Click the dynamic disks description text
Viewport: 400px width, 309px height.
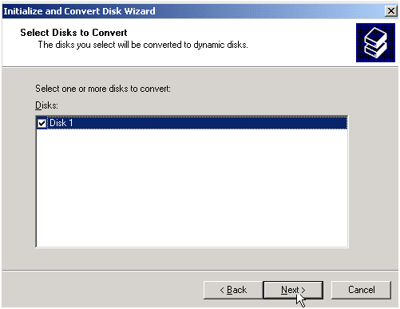[x=143, y=45]
